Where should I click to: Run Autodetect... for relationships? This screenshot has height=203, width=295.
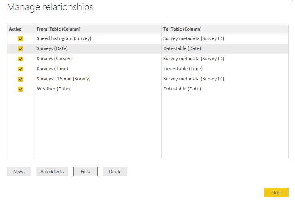click(52, 172)
